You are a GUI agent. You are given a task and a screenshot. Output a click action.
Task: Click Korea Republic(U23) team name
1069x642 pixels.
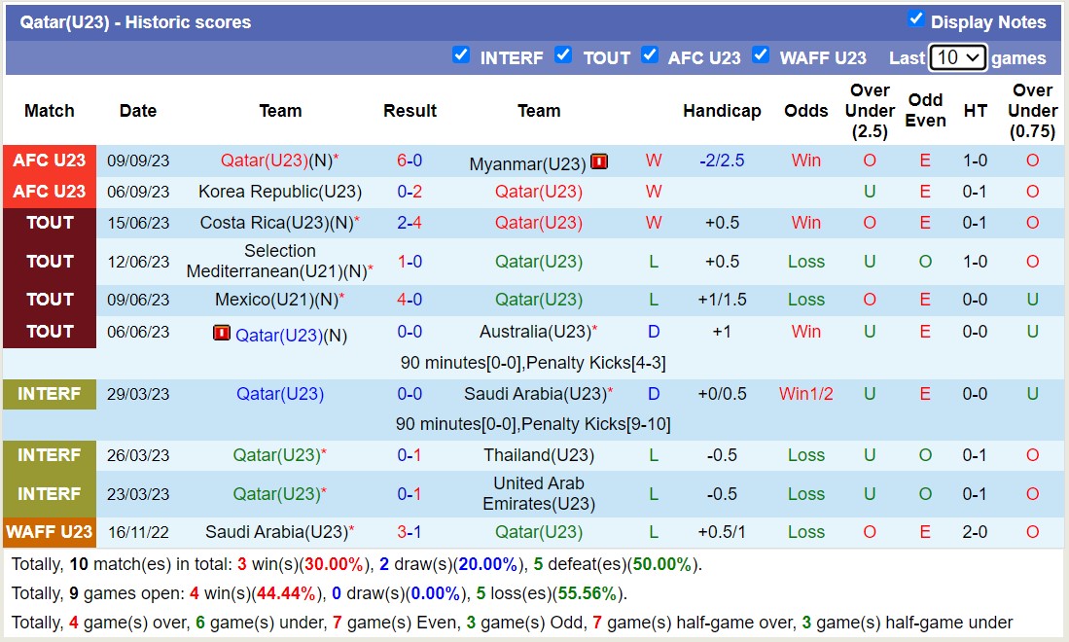click(280, 192)
